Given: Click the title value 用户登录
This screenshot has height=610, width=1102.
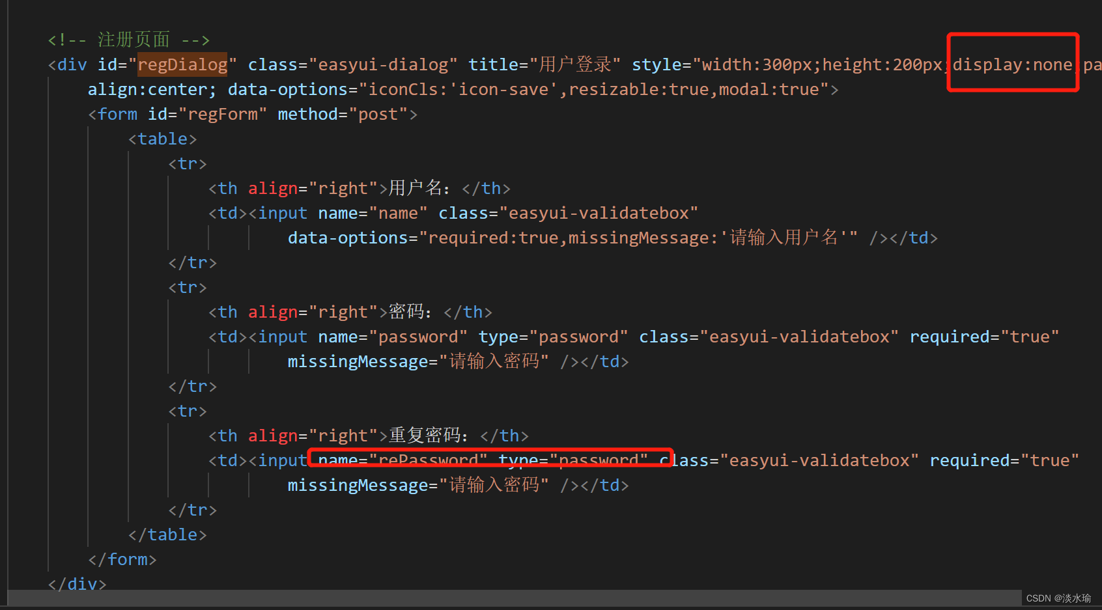Looking at the screenshot, I should pyautogui.click(x=575, y=64).
